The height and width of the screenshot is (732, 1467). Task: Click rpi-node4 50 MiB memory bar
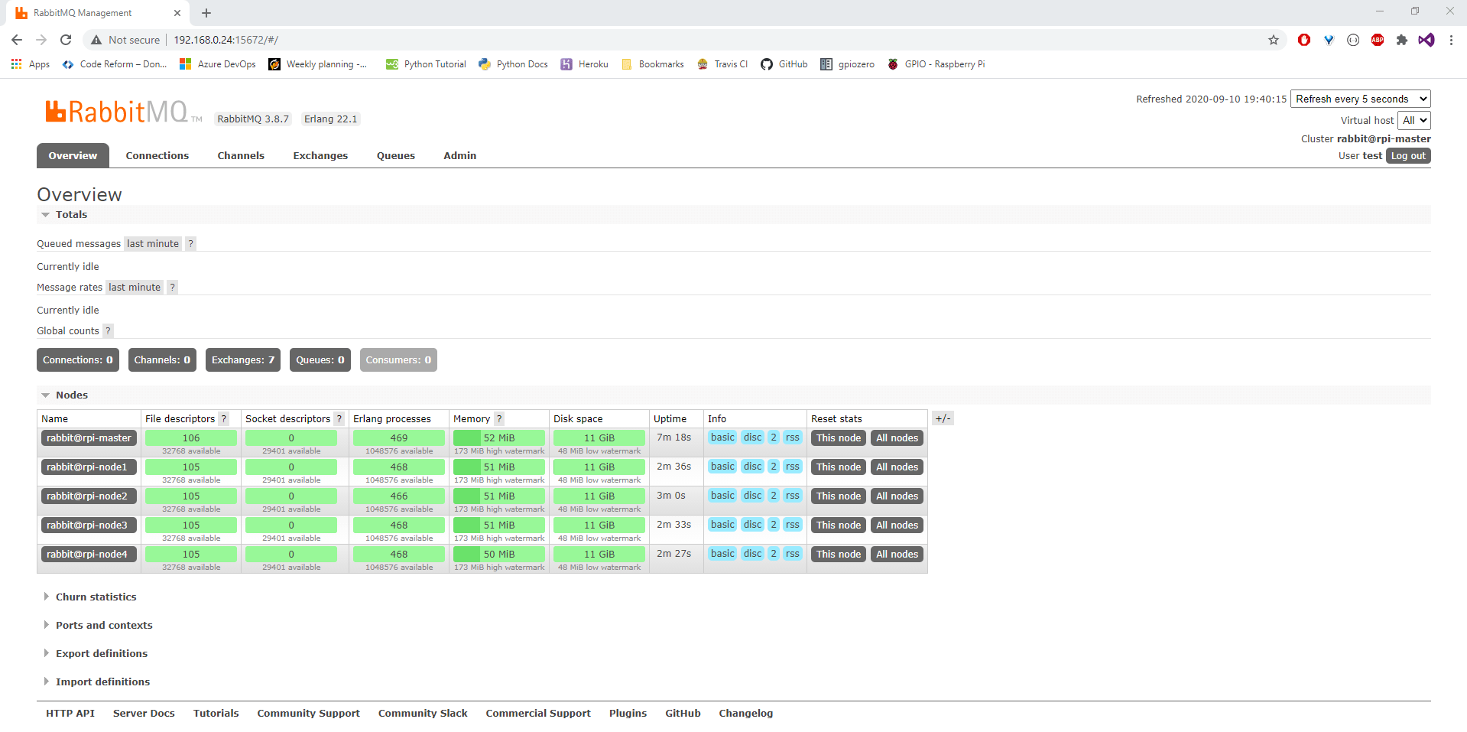click(499, 555)
